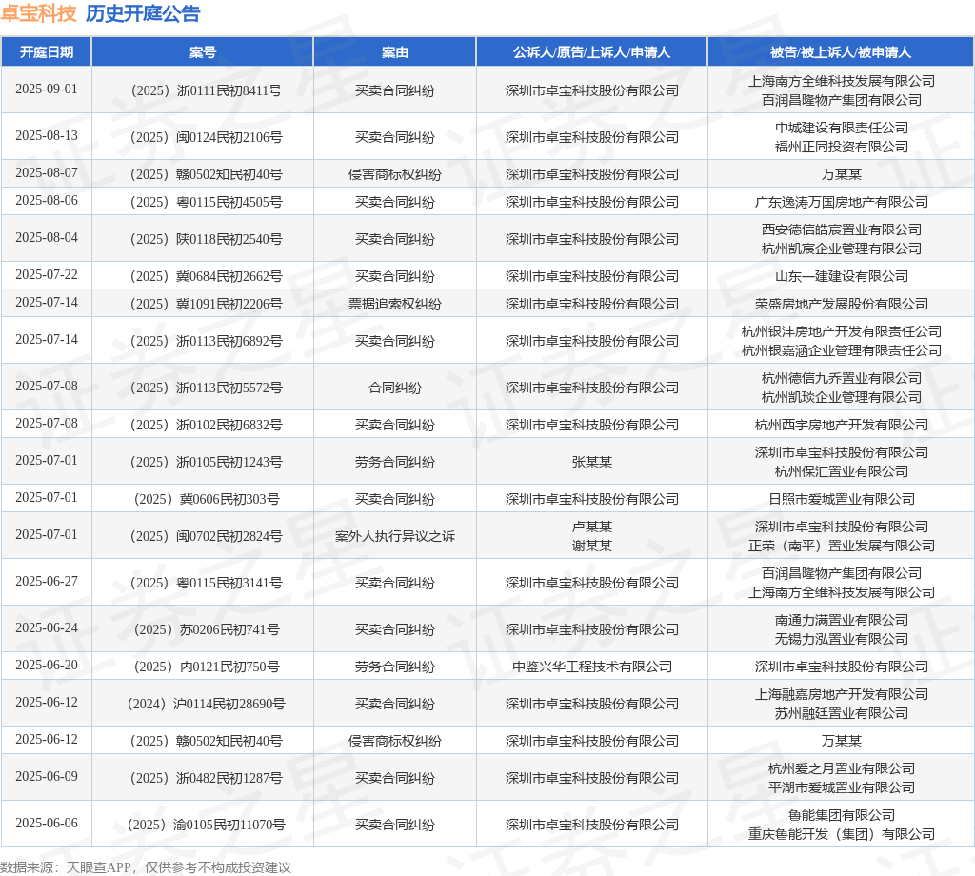Select plaintiff 谢某某
The height and width of the screenshot is (876, 975).
pyautogui.click(x=592, y=546)
